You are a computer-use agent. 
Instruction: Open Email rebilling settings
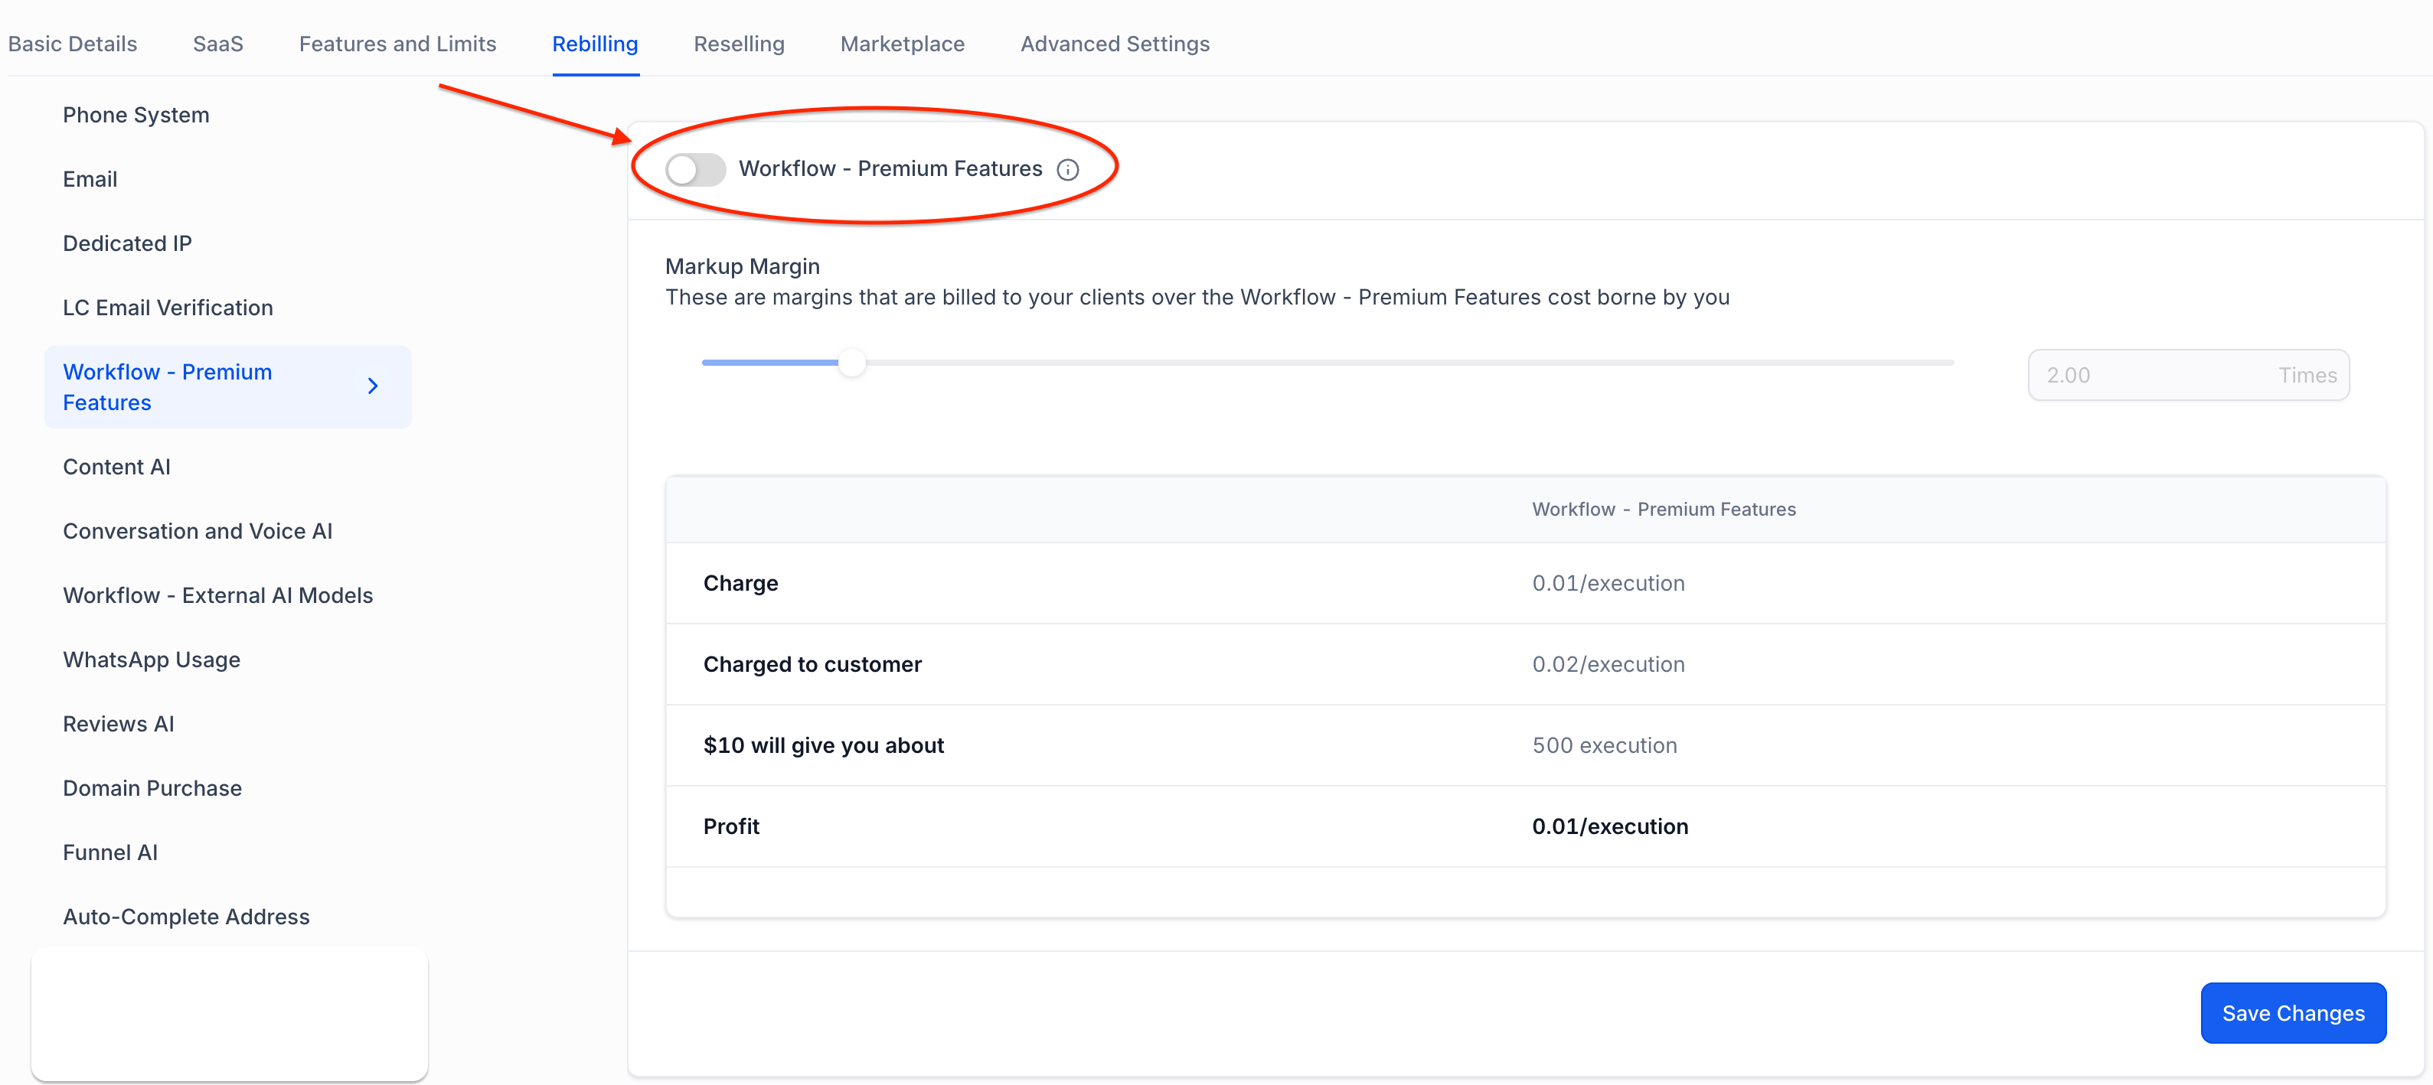click(x=90, y=179)
